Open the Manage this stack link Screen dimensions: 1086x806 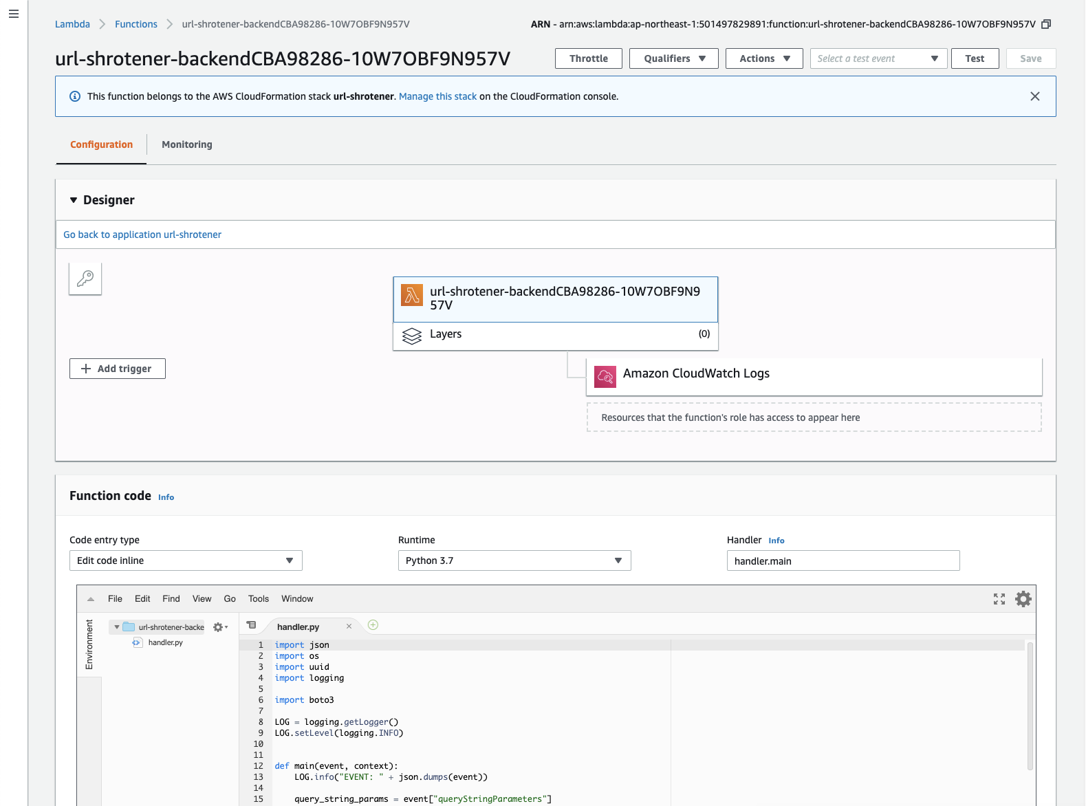pyautogui.click(x=437, y=96)
